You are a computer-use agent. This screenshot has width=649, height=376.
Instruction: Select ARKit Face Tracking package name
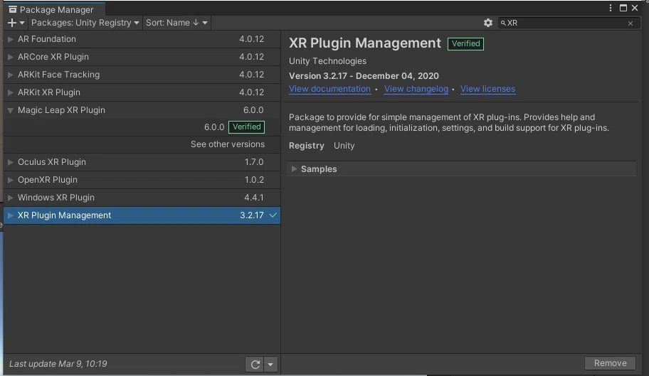click(58, 75)
